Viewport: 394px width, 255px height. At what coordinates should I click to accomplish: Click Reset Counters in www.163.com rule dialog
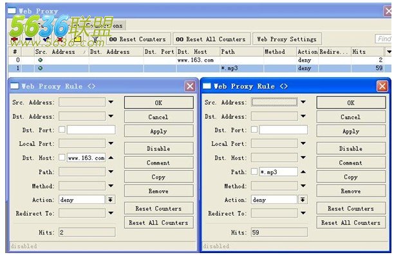[159, 208]
